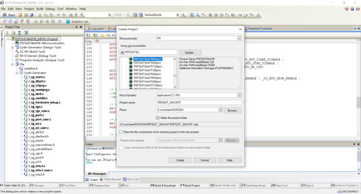Click Browse... next to Place field

pyautogui.click(x=233, y=111)
